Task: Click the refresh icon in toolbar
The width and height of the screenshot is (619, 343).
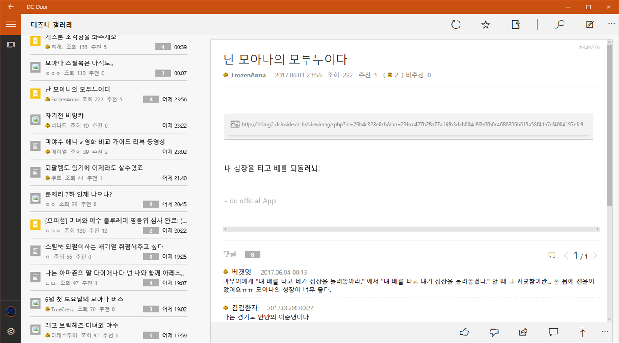Action: (456, 24)
